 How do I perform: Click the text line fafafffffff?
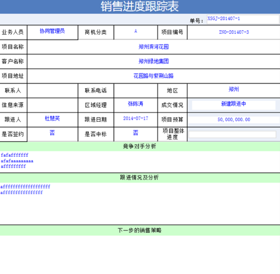(14, 155)
